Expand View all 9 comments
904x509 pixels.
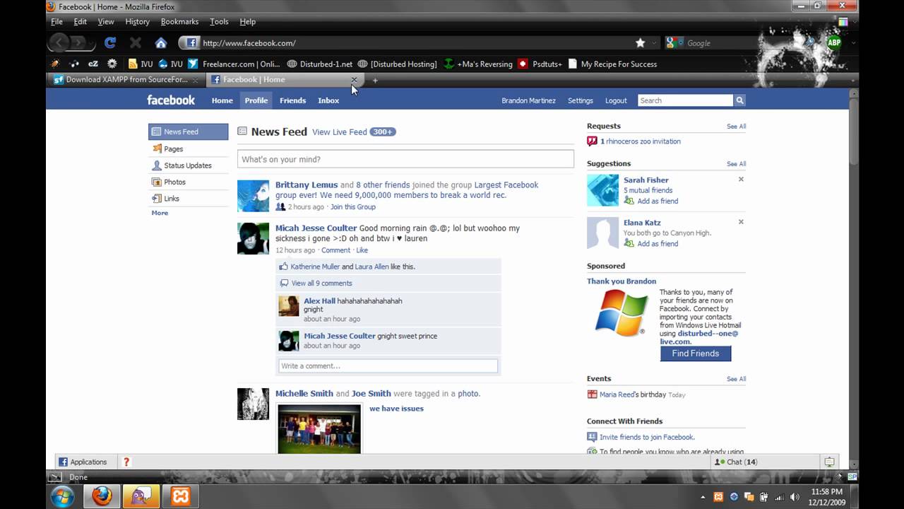point(321,283)
